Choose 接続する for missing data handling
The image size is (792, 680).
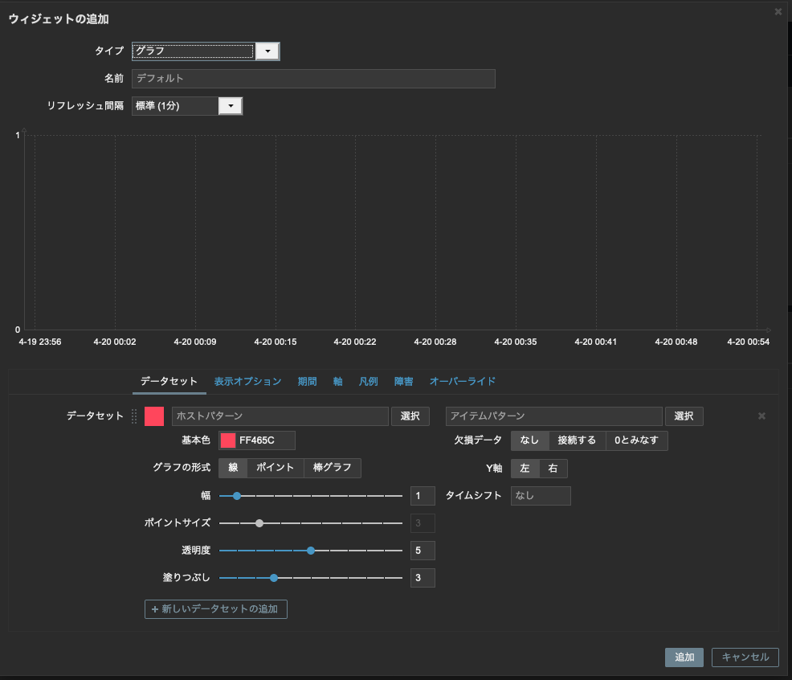coord(575,440)
